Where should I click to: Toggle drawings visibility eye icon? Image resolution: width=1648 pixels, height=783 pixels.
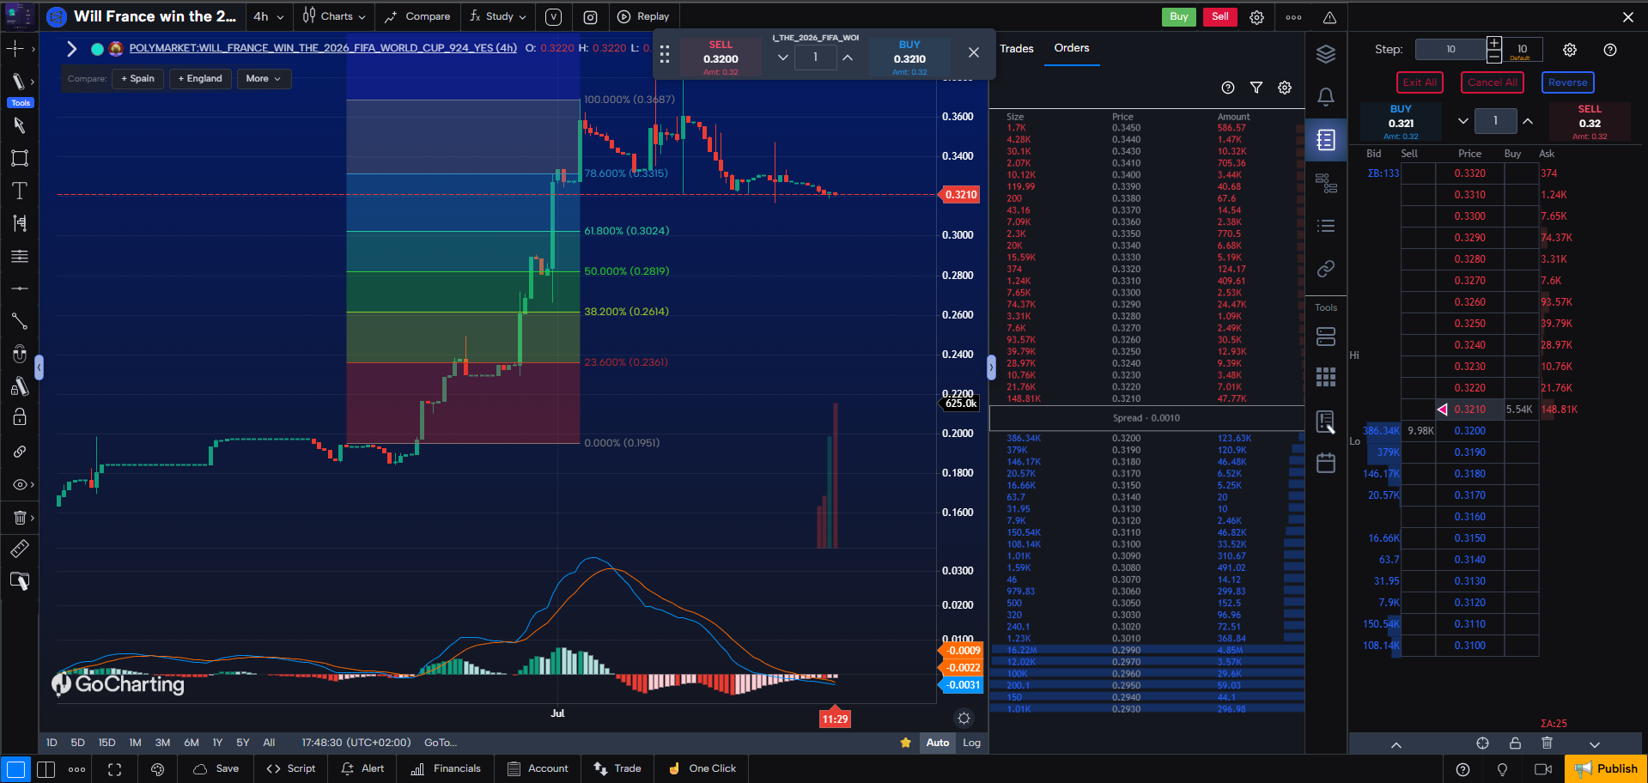tap(19, 484)
